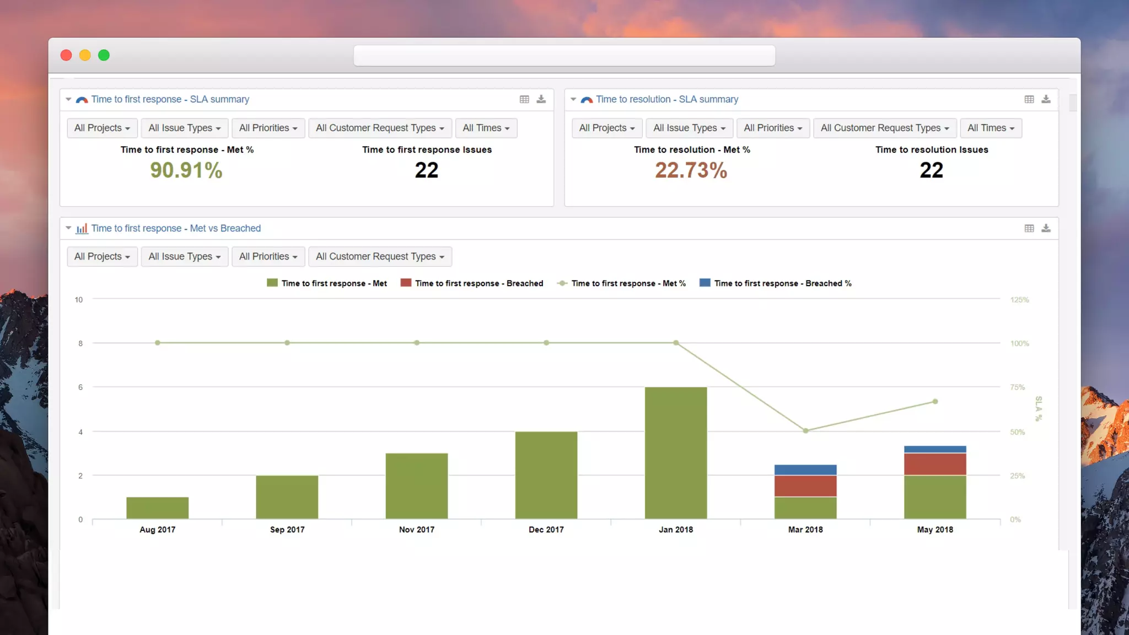Download the Met vs Breached chart
1129x635 pixels.
tap(1046, 228)
